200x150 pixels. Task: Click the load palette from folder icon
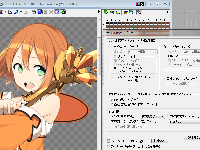click(x=126, y=12)
